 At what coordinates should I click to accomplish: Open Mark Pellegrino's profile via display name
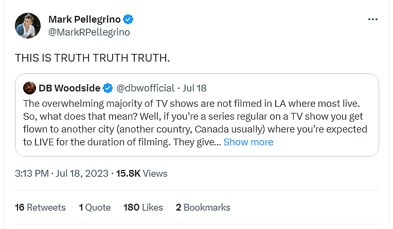pos(84,20)
